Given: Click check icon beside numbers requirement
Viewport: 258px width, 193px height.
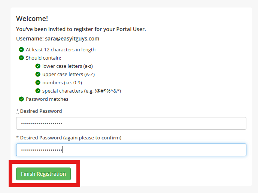Looking at the screenshot, I should click(x=38, y=82).
